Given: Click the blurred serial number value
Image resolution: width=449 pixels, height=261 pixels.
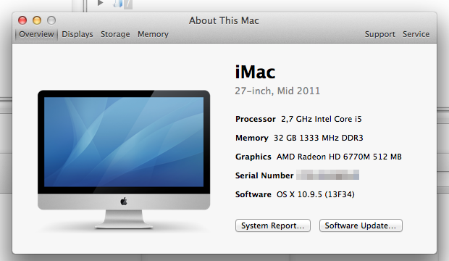Looking at the screenshot, I should click(x=327, y=175).
